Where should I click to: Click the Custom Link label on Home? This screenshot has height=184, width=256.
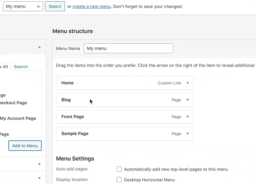click(169, 83)
